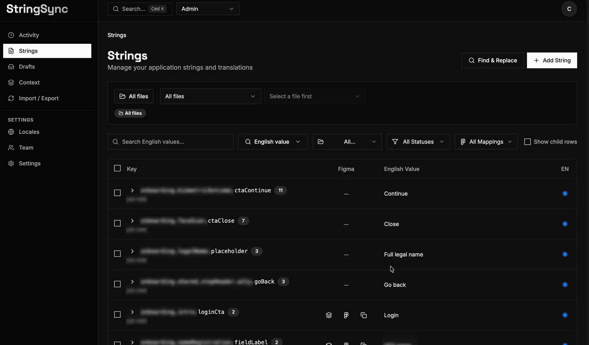The height and width of the screenshot is (345, 589).
Task: Click the blue EN dot for Full legal name
Action: pyautogui.click(x=565, y=254)
